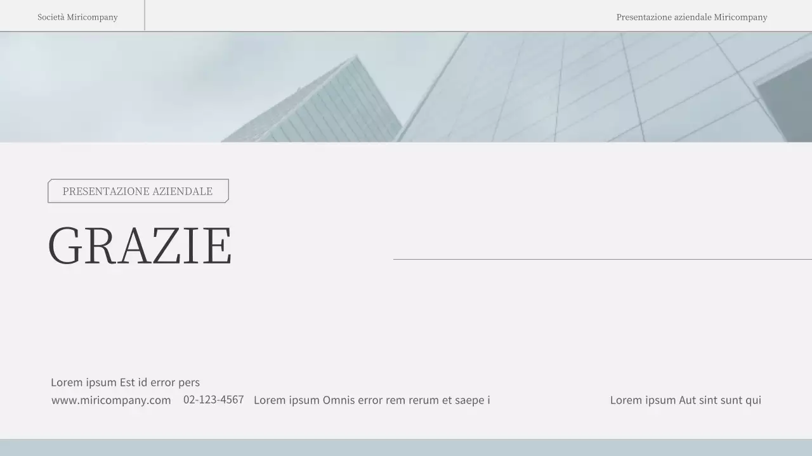The width and height of the screenshot is (812, 456).
Task: Click the letter 'G' in GRAZIE
Action: (x=65, y=246)
